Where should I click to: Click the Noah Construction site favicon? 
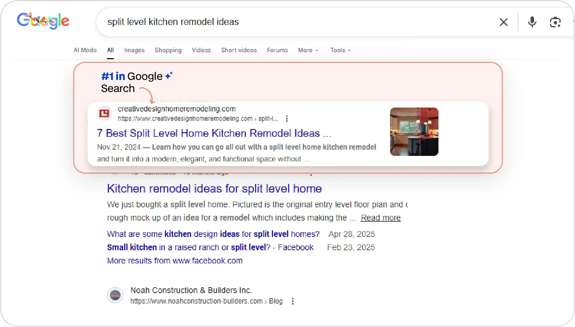click(115, 295)
